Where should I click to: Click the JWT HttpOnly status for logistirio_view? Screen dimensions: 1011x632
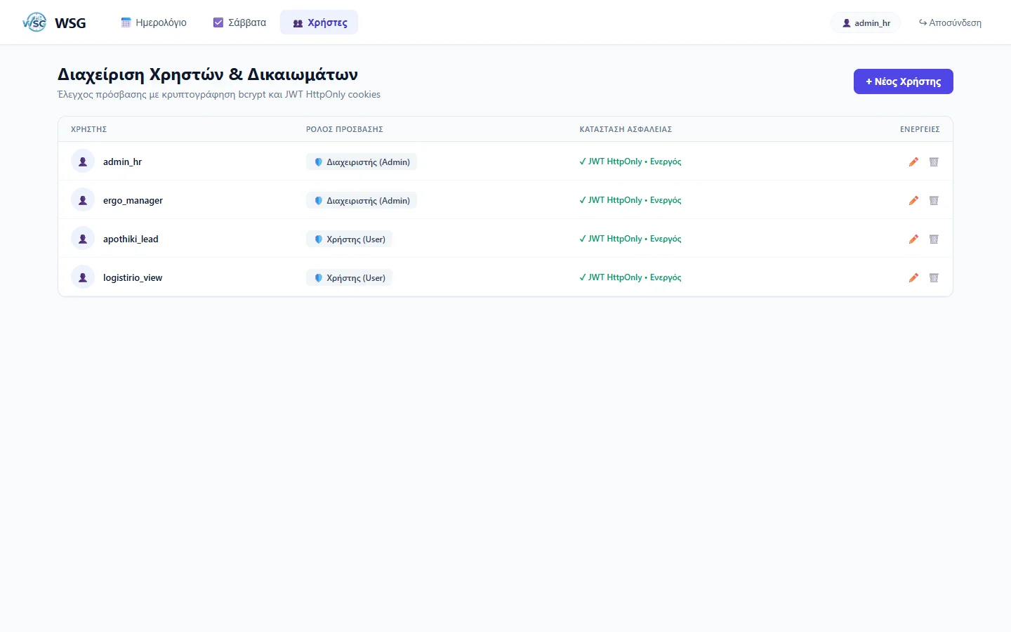point(630,277)
